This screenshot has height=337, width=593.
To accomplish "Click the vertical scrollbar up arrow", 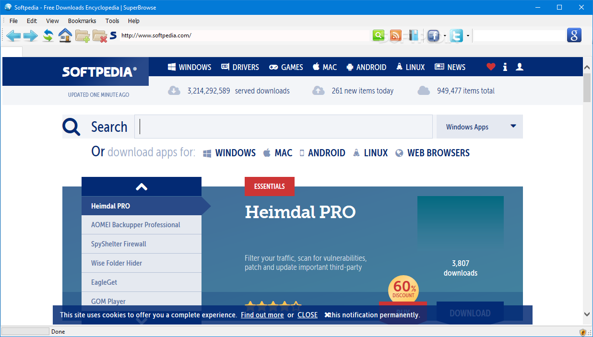I will [587, 66].
